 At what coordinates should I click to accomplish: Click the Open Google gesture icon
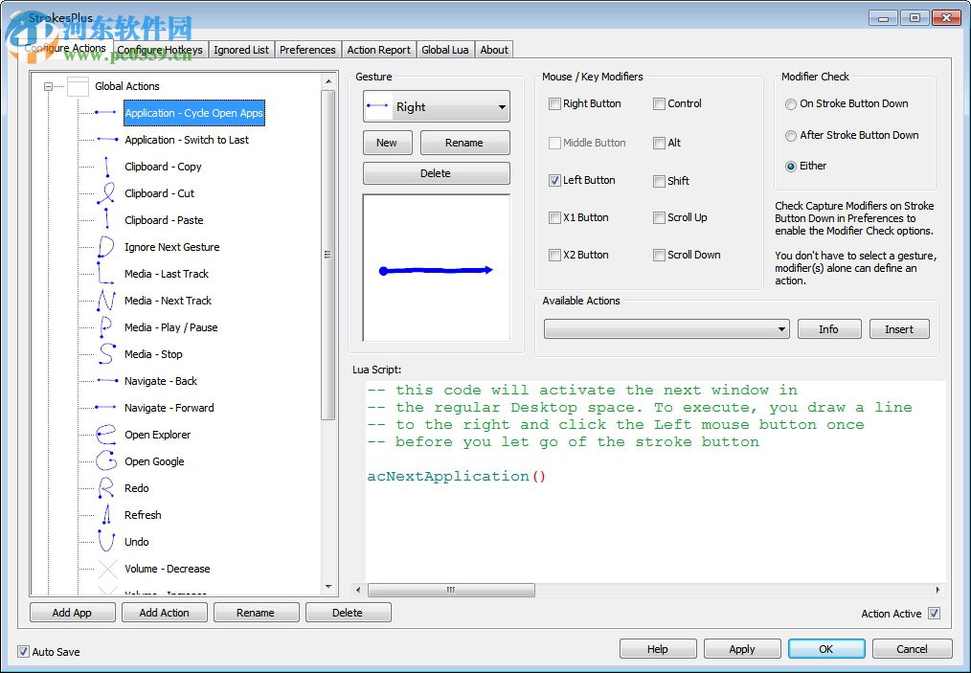[107, 461]
